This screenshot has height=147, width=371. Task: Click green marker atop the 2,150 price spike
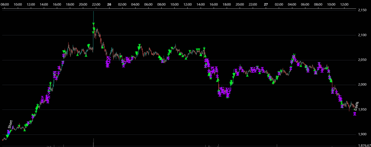pyautogui.click(x=93, y=24)
